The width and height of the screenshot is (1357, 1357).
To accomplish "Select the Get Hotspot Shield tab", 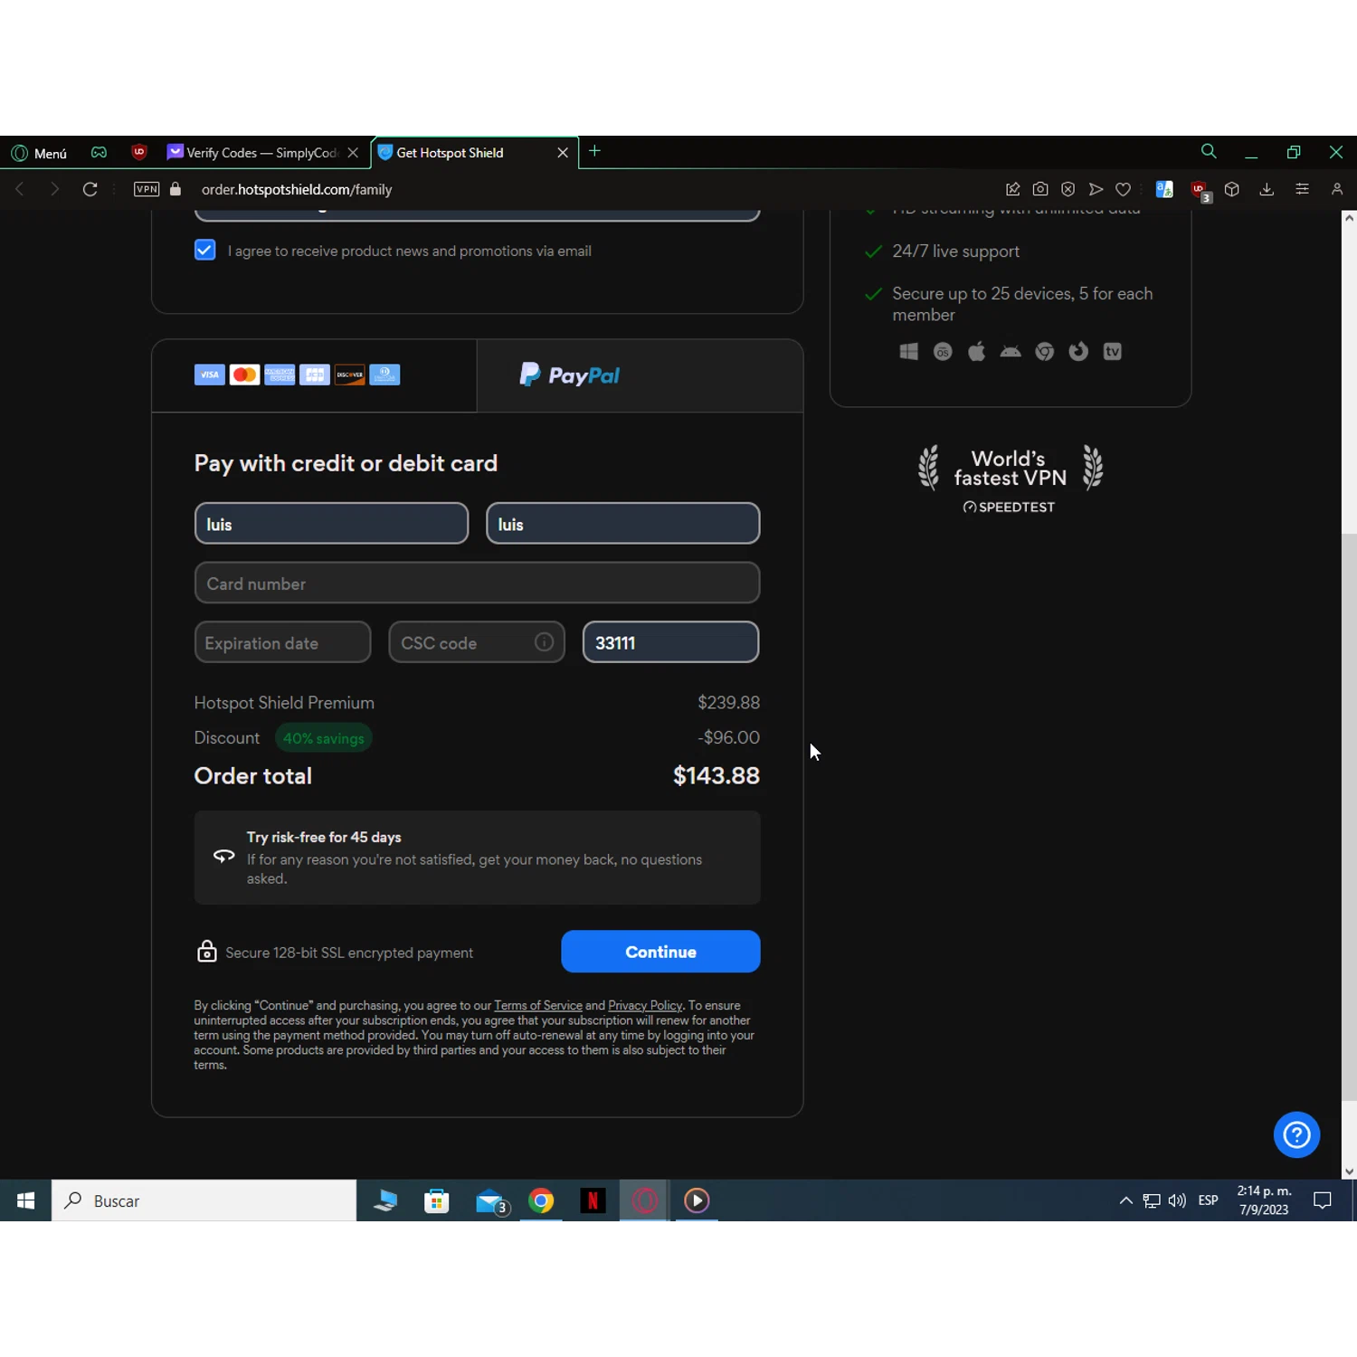I will pyautogui.click(x=464, y=153).
